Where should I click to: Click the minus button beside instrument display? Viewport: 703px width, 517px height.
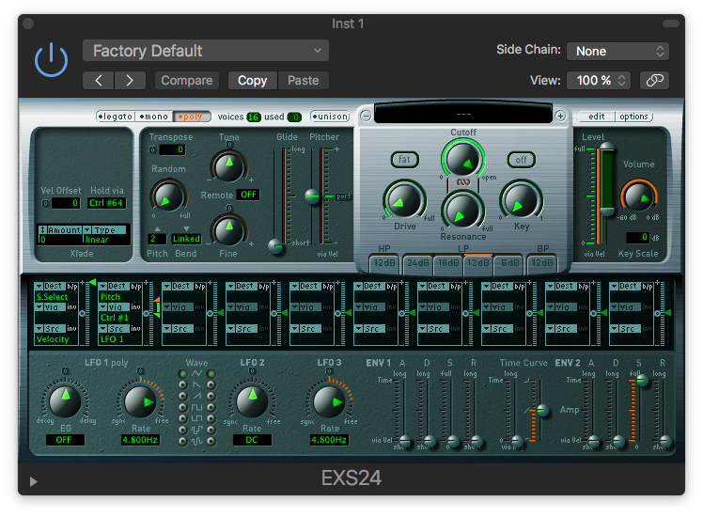(366, 117)
